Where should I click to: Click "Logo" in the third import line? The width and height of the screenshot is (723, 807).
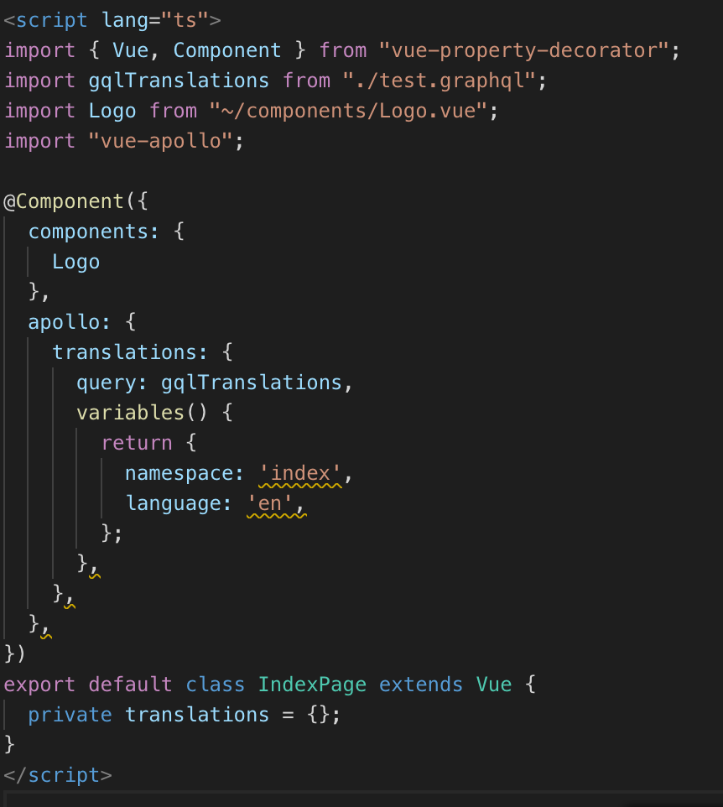tap(112, 111)
